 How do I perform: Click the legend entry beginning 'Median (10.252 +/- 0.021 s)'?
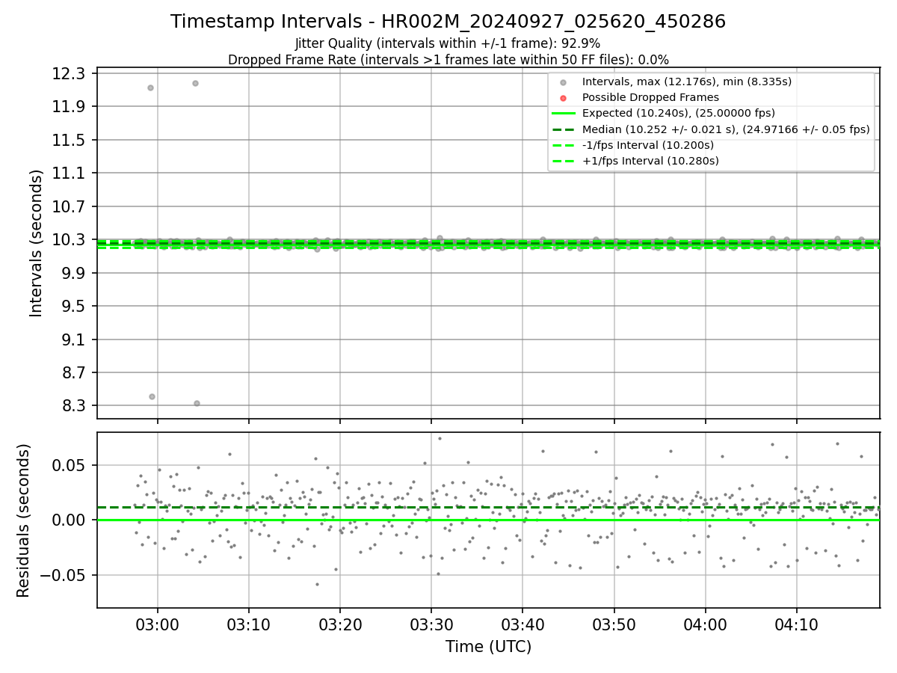[726, 129]
